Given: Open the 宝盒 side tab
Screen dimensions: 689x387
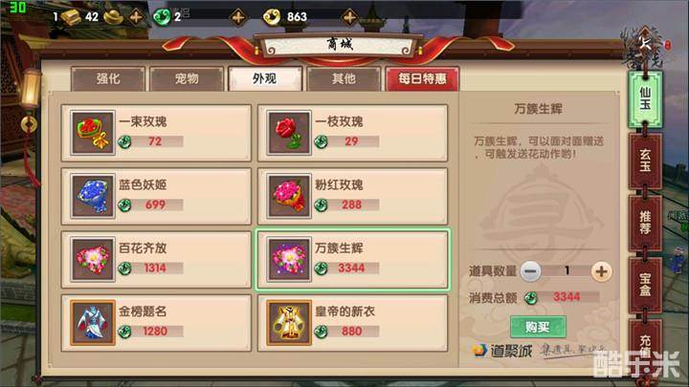Looking at the screenshot, I should [645, 285].
